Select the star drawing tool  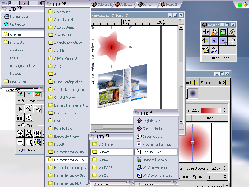tap(38, 109)
